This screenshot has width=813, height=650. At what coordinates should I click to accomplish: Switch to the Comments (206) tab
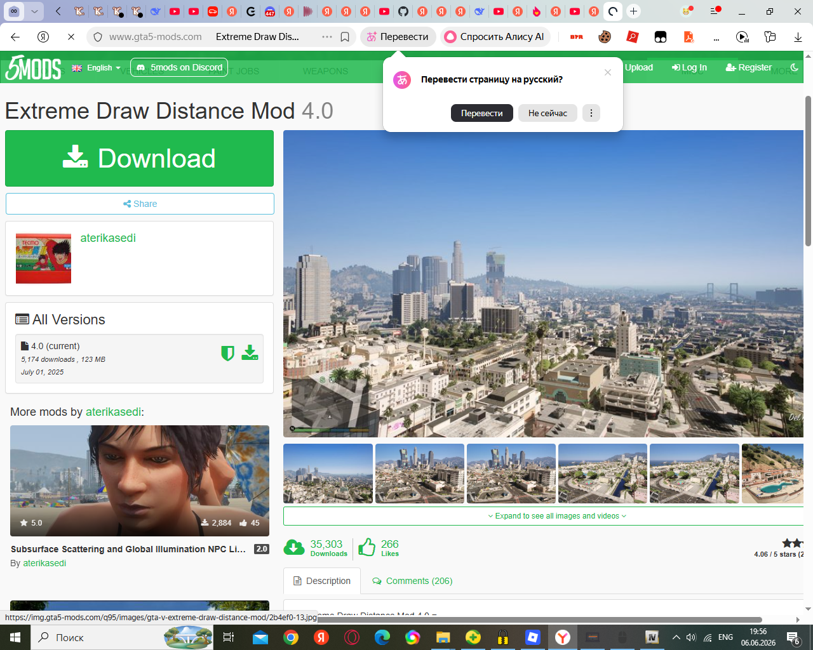click(412, 581)
